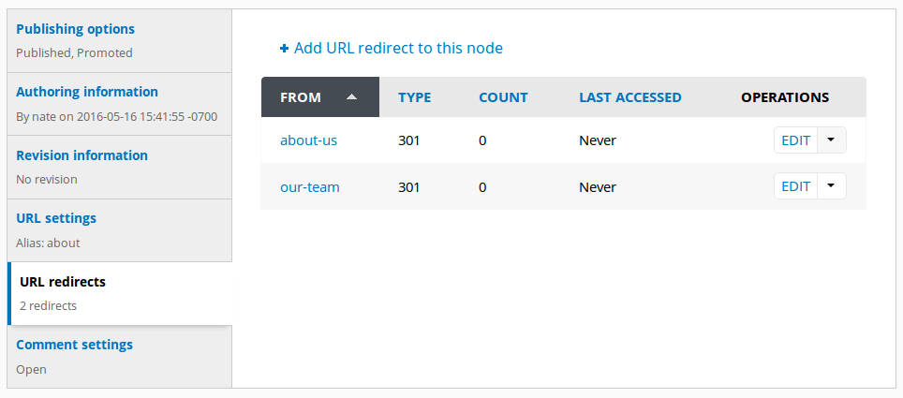Click EDIT for the our-team redirect
903x398 pixels.
coord(796,186)
